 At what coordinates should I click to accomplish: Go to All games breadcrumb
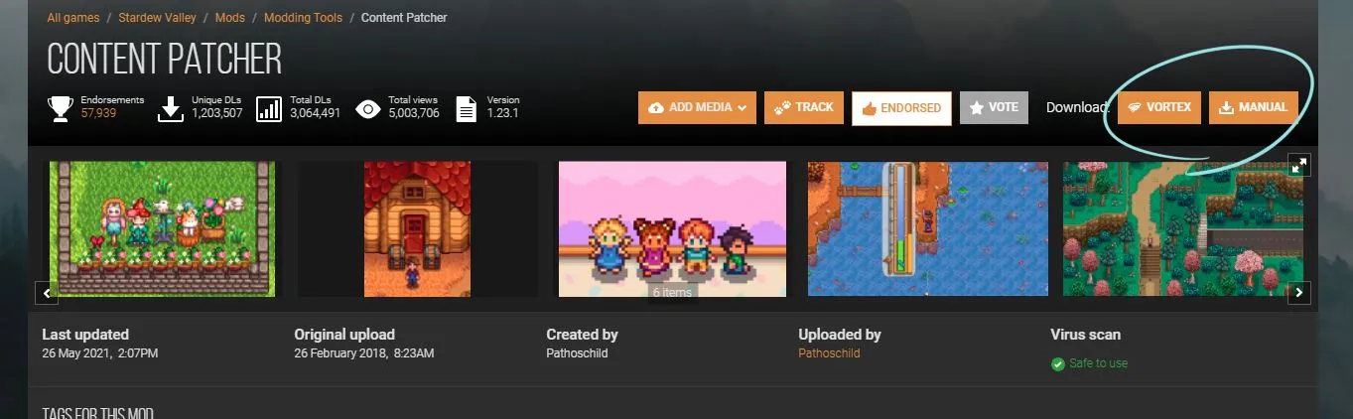(74, 18)
